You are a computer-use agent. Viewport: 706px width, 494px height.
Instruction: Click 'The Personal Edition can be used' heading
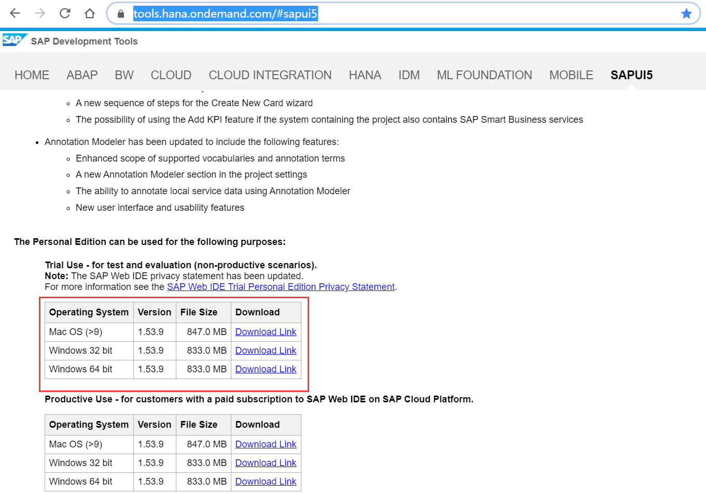click(x=150, y=242)
